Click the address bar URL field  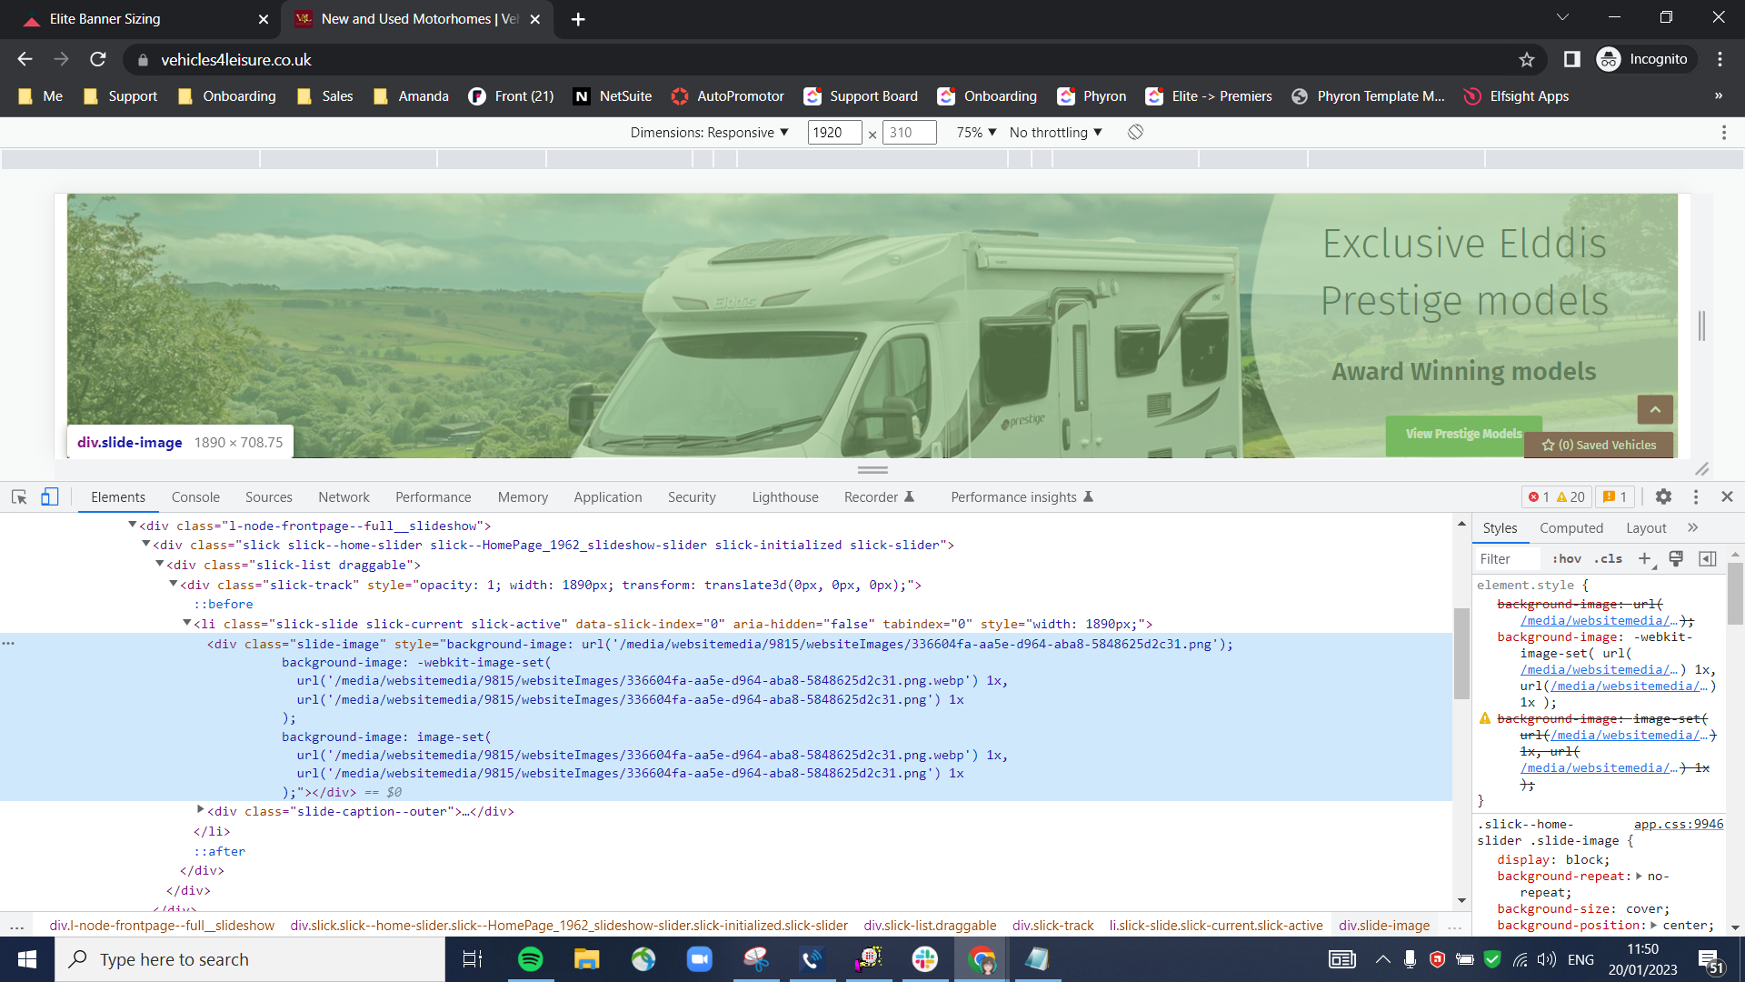coord(818,60)
